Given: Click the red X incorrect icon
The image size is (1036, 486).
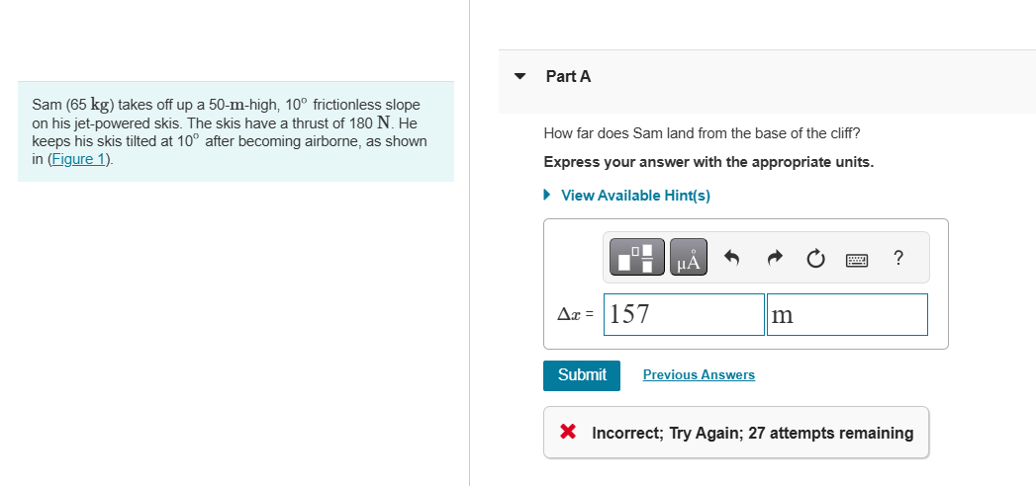Looking at the screenshot, I should (568, 432).
